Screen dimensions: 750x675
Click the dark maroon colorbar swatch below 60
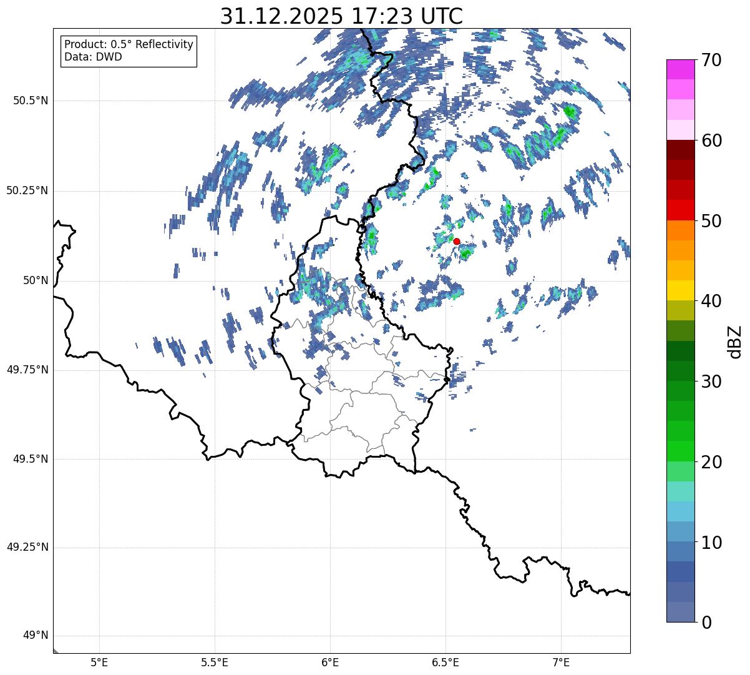click(680, 150)
